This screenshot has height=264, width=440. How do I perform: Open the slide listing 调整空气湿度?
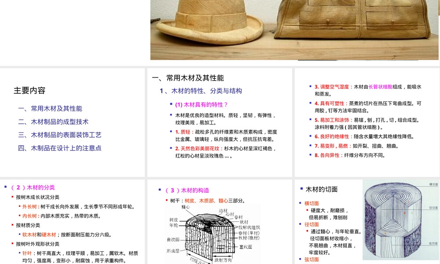367,123
